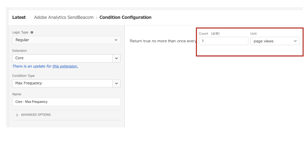Image resolution: width=307 pixels, height=151 pixels.
Task: Click the breadcrumb separator arrow before Condition Configuration
Action: pos(97,18)
